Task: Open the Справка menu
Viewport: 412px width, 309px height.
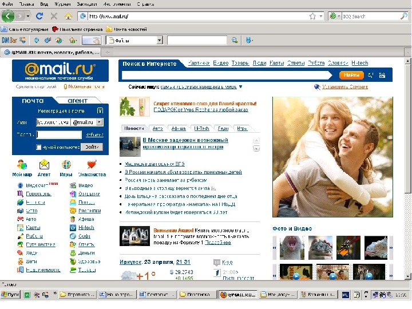Action: [145, 4]
